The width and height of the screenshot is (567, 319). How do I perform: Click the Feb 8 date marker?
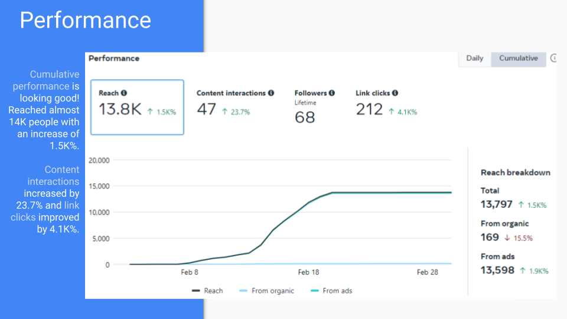189,272
